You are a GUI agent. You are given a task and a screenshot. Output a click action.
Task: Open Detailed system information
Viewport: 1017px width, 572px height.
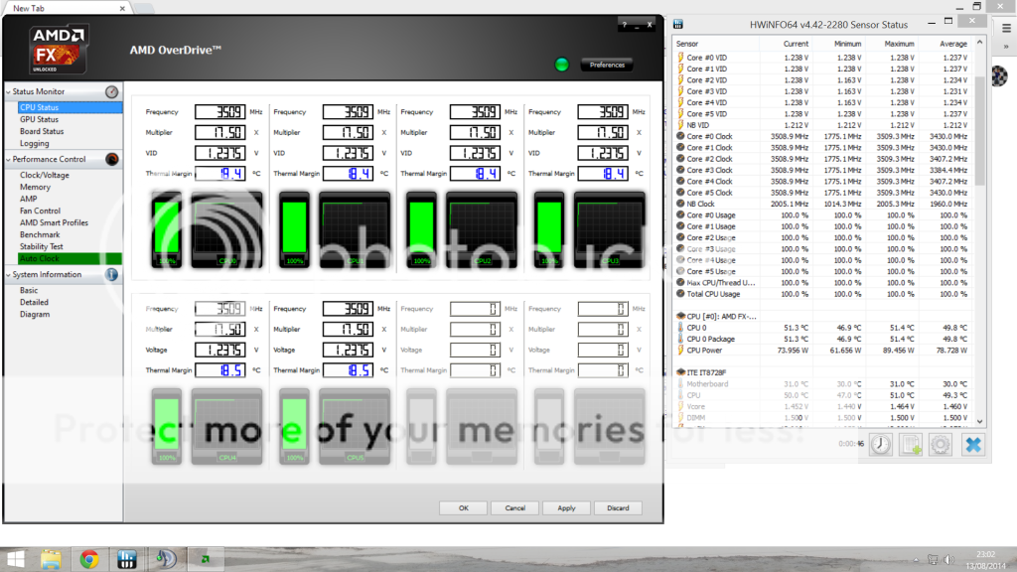point(34,302)
